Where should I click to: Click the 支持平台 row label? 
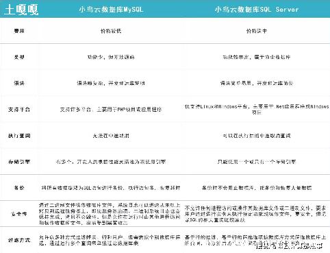19,109
